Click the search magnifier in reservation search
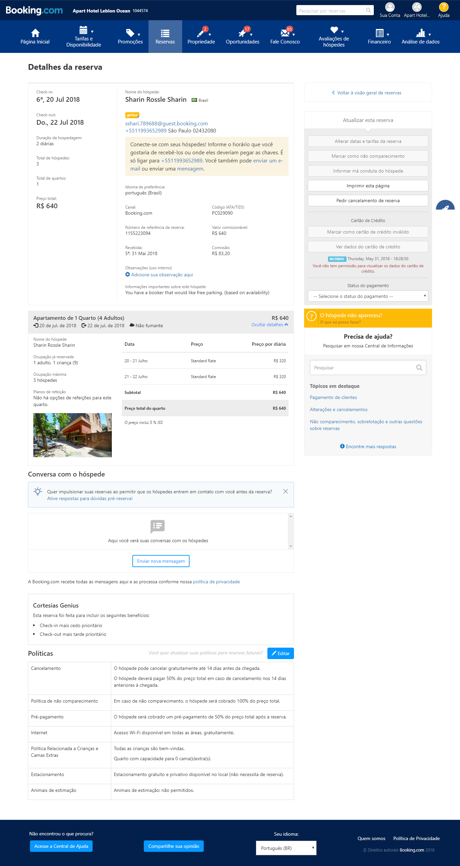The width and height of the screenshot is (460, 866). coord(368,10)
